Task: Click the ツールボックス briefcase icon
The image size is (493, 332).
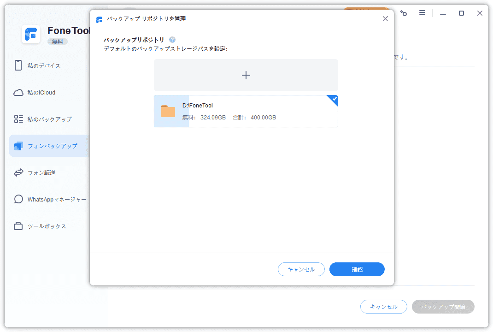Action: [x=18, y=226]
